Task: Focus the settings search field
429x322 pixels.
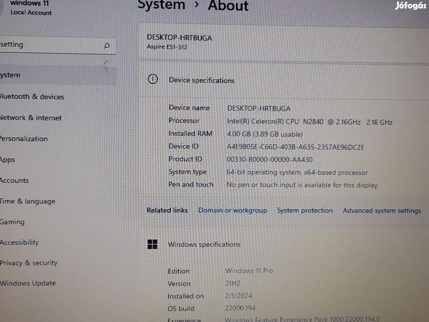Action: coord(57,45)
